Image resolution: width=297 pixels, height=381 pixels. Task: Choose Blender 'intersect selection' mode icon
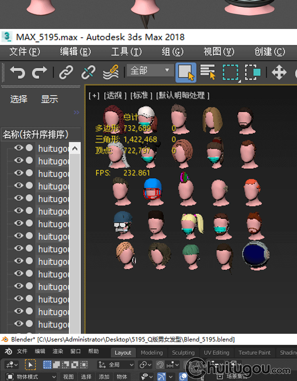click(x=84, y=365)
